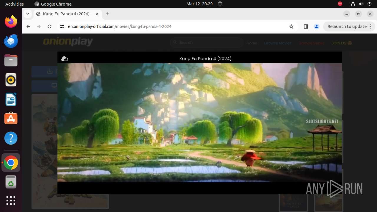Screen dimensions: 377x212
Task: Open Ubuntu Software from the dock
Action: [11, 119]
